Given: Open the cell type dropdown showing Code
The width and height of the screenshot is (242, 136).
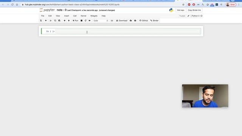Looking at the screenshot, I should [x=101, y=20].
